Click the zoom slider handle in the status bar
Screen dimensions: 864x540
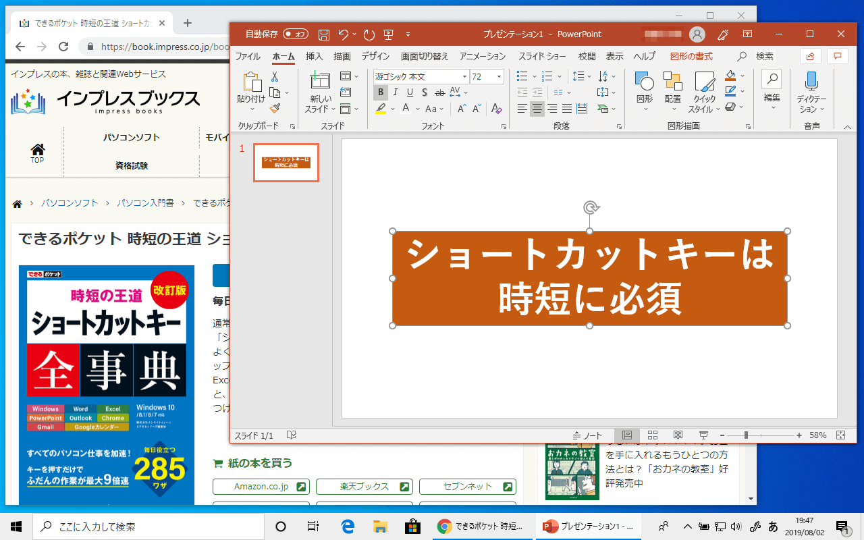point(746,435)
